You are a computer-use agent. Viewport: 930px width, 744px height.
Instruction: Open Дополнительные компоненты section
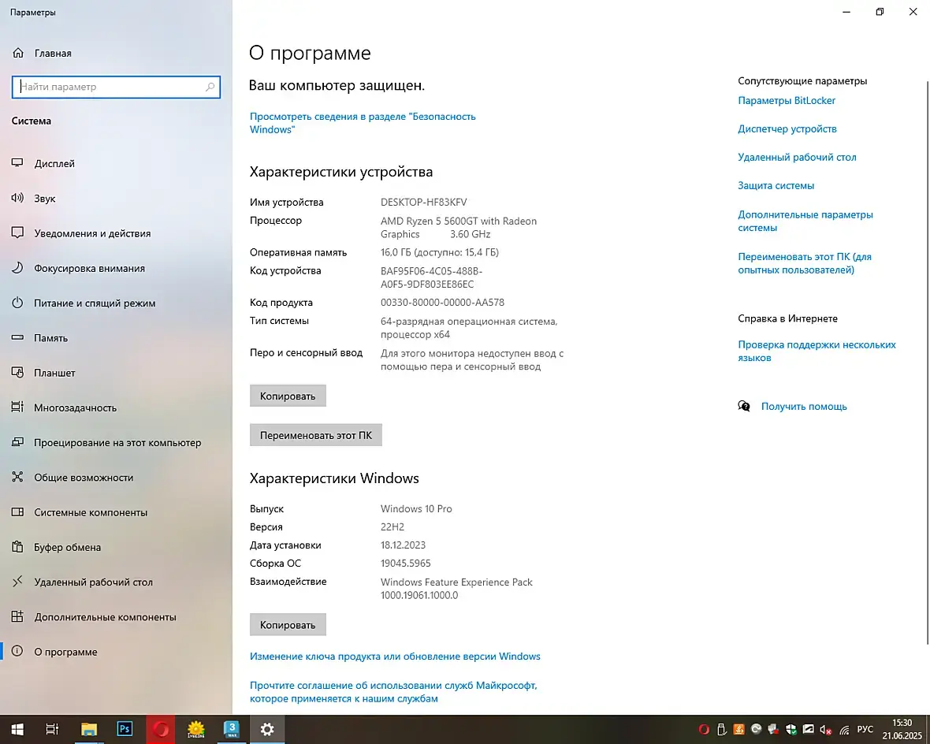95,617
